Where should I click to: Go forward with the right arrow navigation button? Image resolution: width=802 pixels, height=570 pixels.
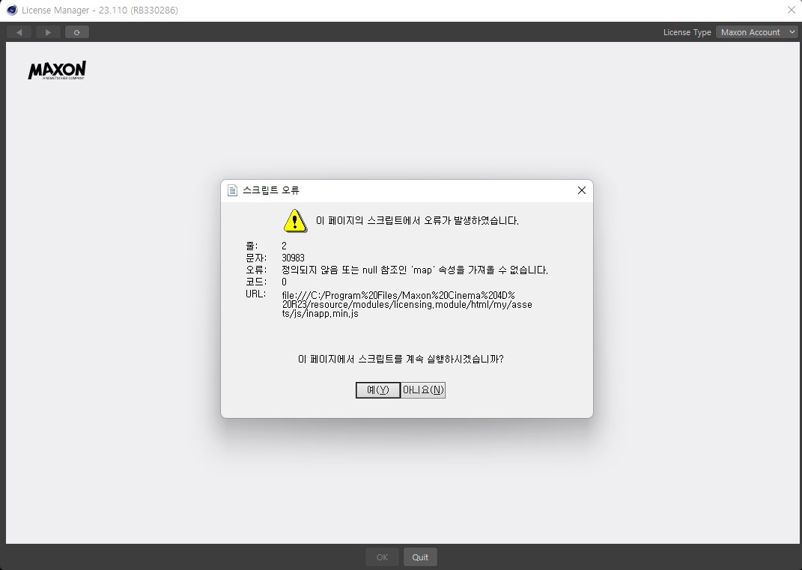click(48, 32)
